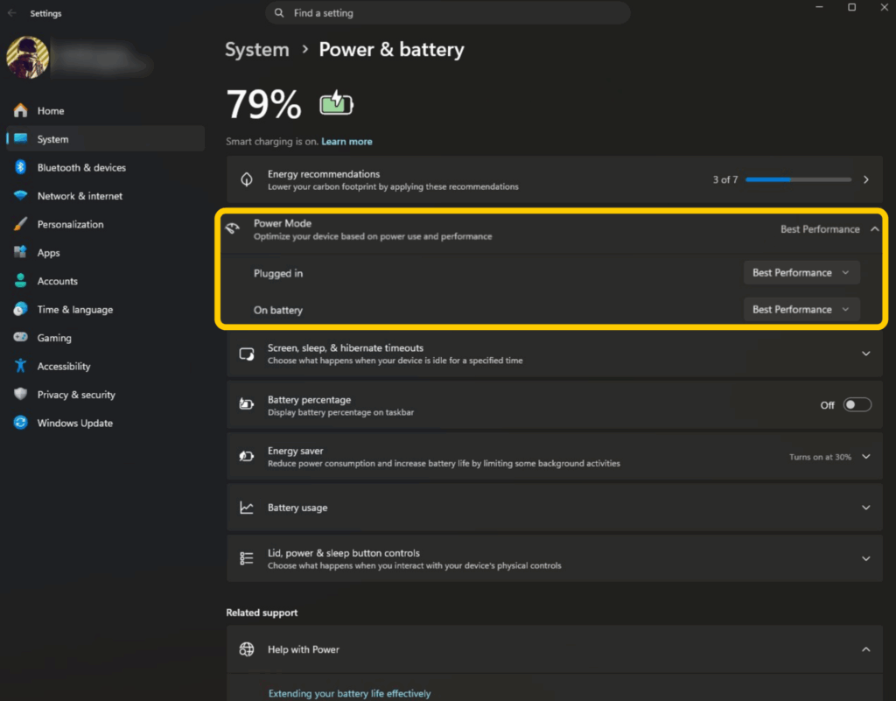This screenshot has height=701, width=896.
Task: Click the magnifier icon in search box
Action: point(279,12)
